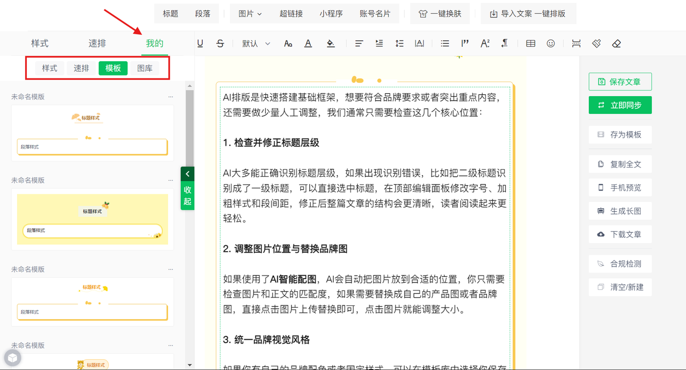Click the 清空/新建 button
686x370 pixels.
(x=620, y=287)
